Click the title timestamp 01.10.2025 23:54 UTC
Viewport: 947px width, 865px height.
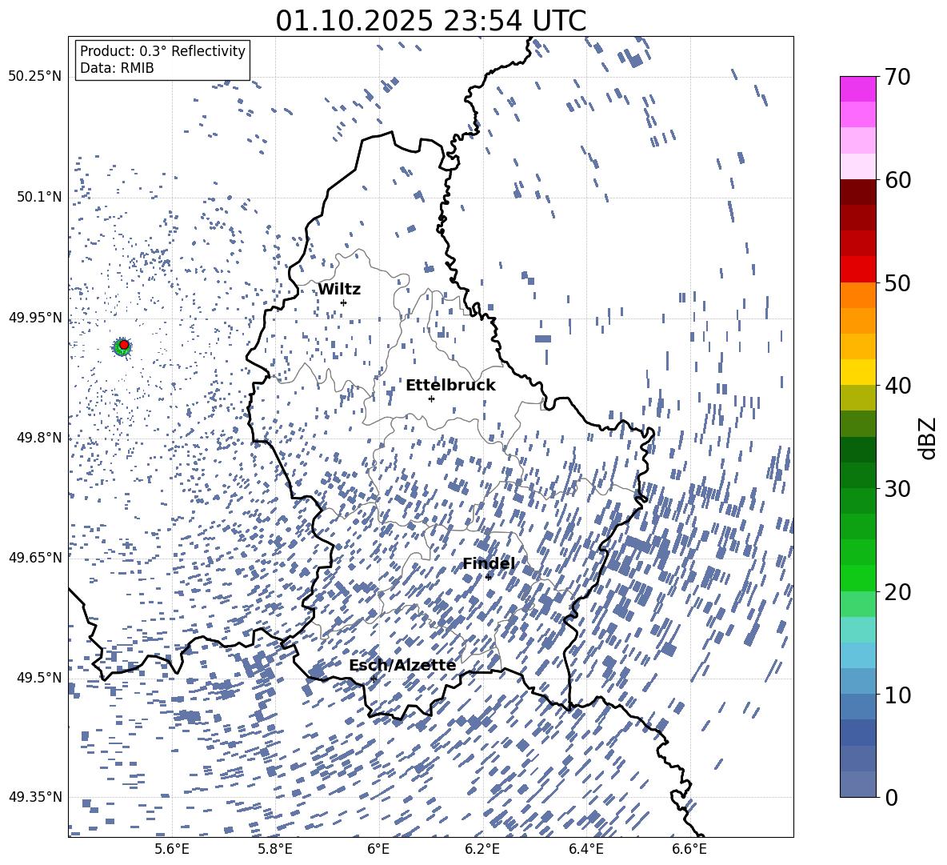click(430, 21)
